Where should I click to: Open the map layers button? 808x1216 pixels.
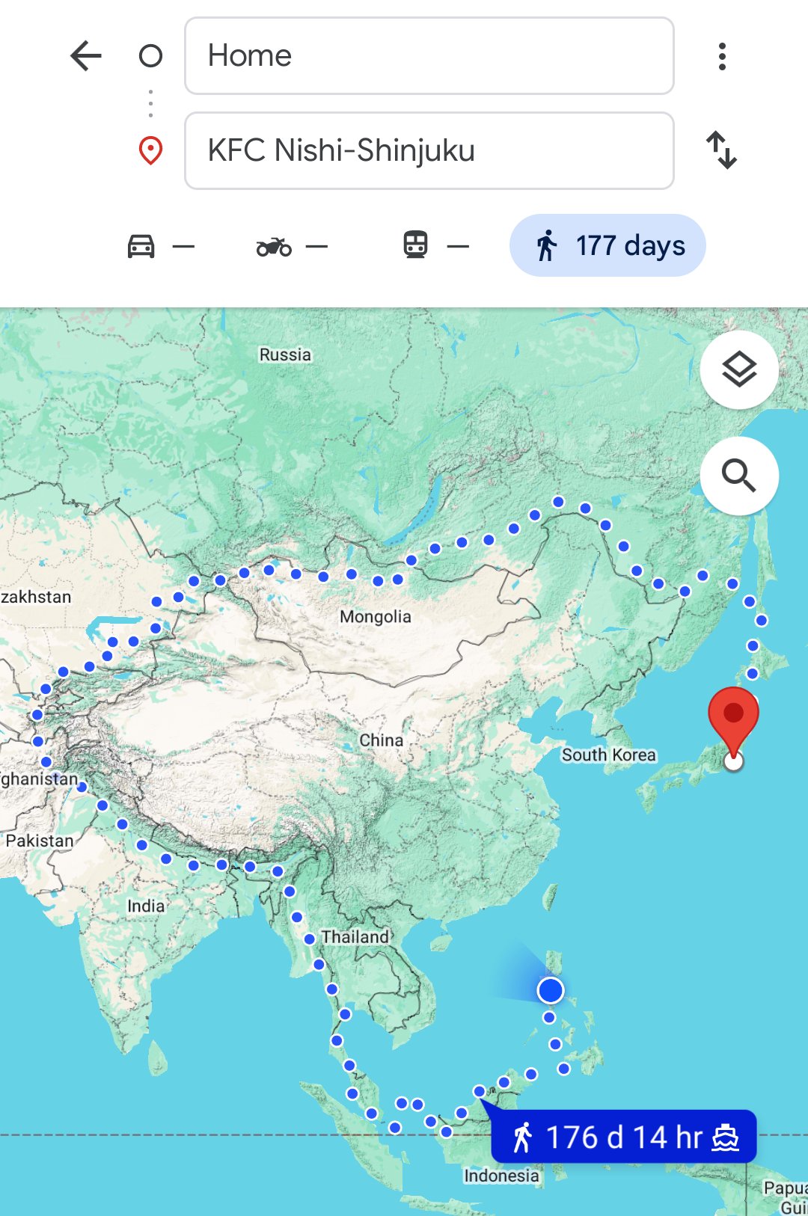click(x=739, y=369)
